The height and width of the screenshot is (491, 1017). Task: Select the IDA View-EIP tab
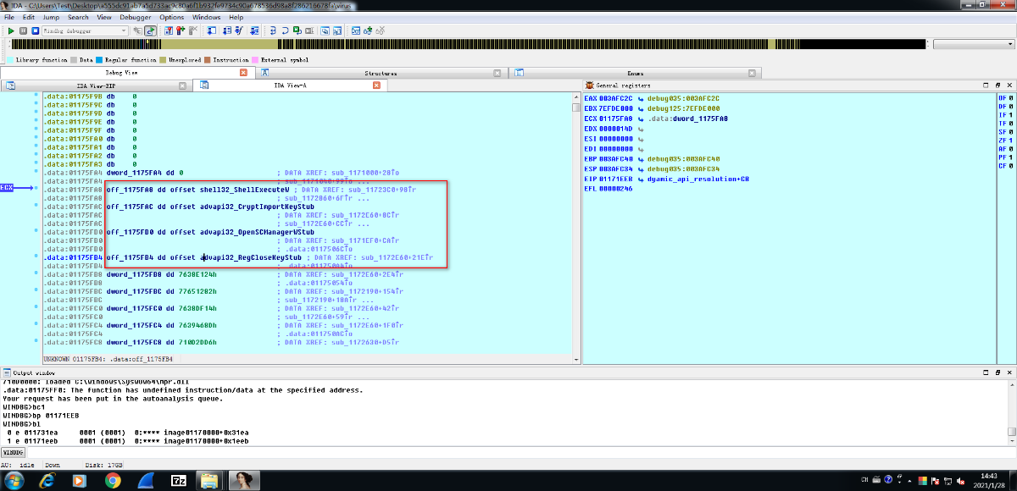pyautogui.click(x=96, y=86)
